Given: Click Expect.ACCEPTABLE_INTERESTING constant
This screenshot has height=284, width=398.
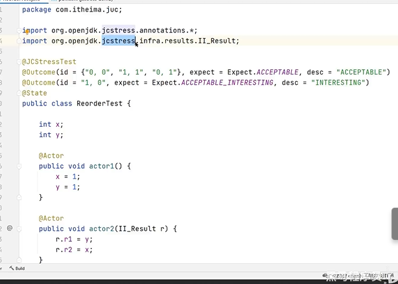Looking at the screenshot, I should pos(213,83).
